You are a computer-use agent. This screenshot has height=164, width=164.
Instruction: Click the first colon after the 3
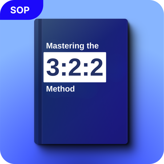64,69
